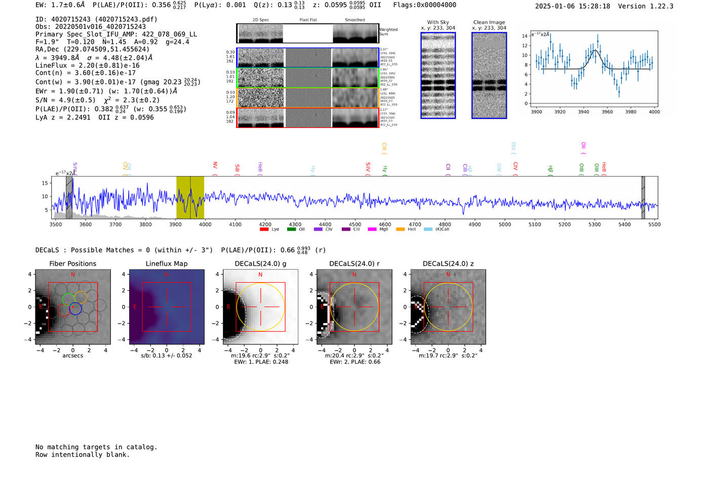Click 'EWr: 2, PLAE: 0.66' under r image
This screenshot has width=709, height=482.
click(x=355, y=362)
